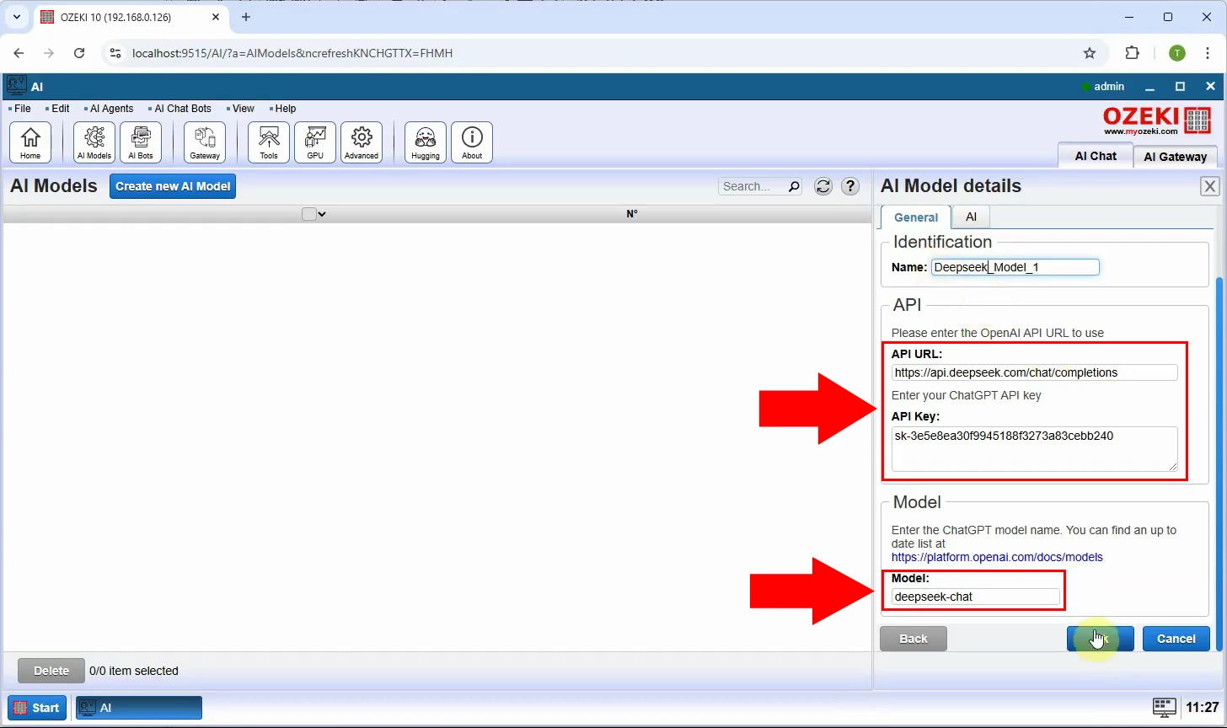
Task: Open the Chrome three-dot menu
Action: tap(1208, 53)
